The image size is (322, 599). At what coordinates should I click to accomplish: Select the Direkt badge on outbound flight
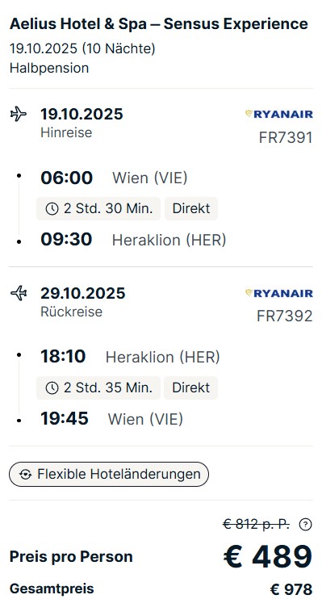(191, 208)
